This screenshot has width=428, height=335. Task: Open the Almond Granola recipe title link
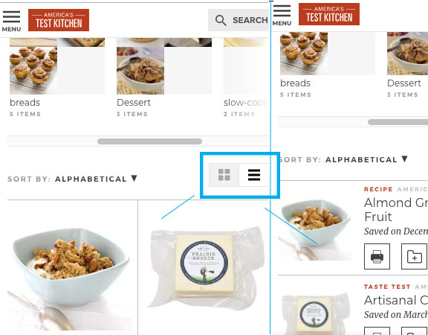point(396,210)
